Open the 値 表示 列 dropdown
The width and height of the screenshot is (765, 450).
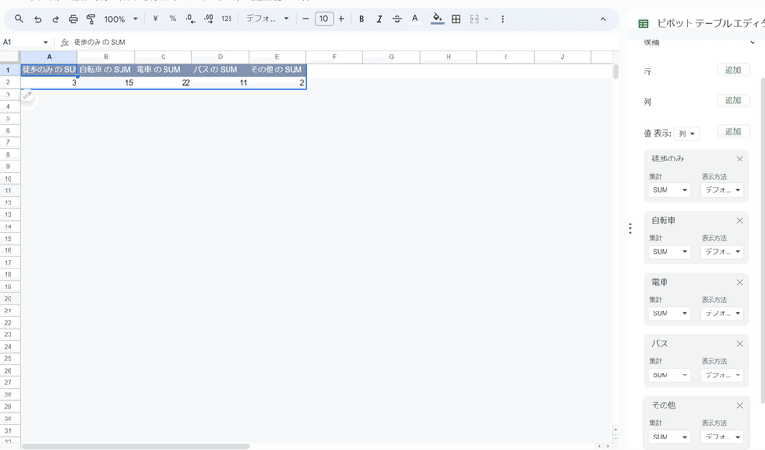tap(687, 134)
